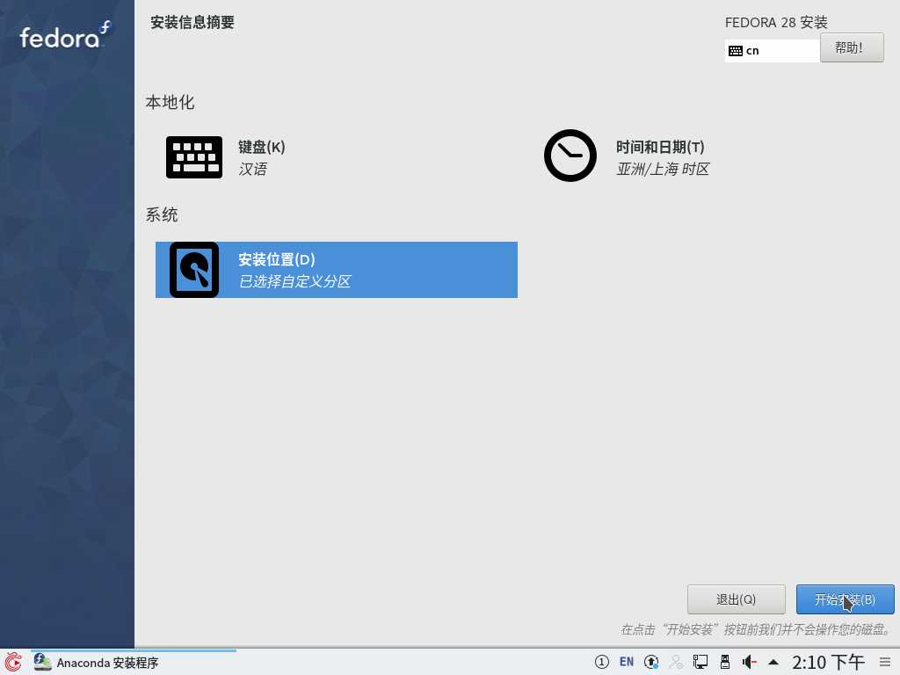Click the grayed user silhouette tray icon
This screenshot has height=675, width=900.
pyautogui.click(x=676, y=661)
